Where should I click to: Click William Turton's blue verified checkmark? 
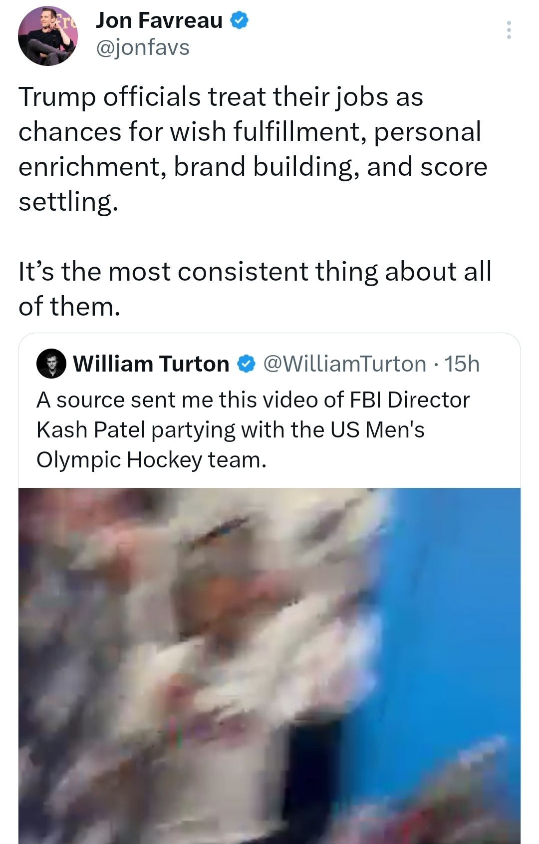click(245, 364)
